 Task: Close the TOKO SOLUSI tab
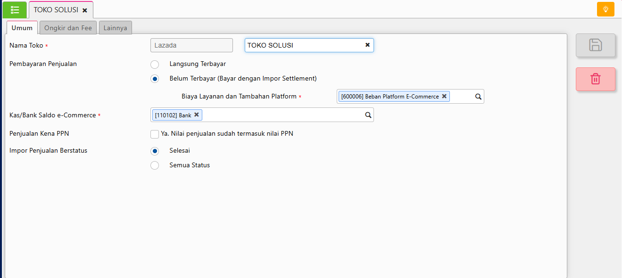pyautogui.click(x=85, y=10)
